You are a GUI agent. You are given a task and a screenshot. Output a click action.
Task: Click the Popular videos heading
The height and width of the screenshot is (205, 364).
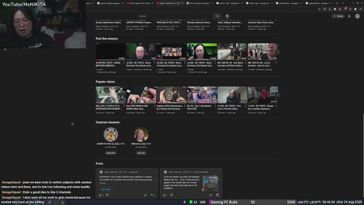point(105,82)
